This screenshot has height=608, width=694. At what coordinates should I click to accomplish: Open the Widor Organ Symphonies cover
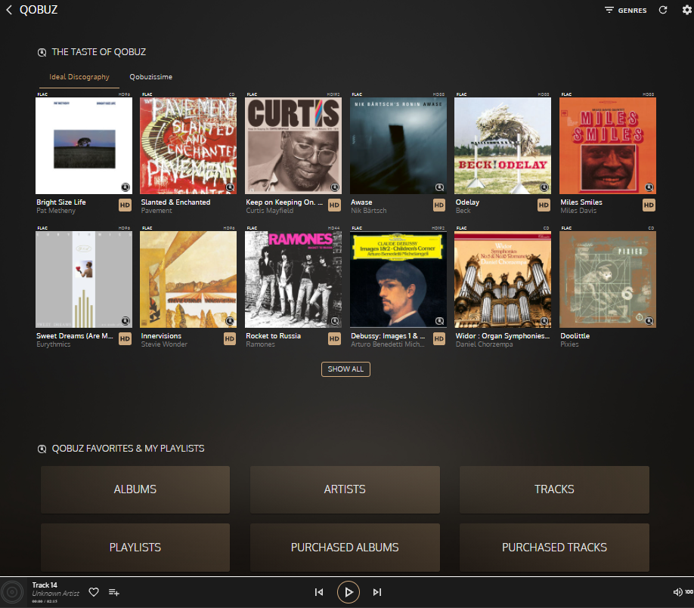503,279
